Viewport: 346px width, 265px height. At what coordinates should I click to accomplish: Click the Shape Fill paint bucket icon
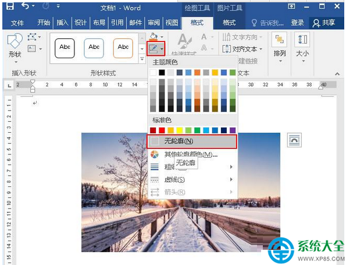coord(154,37)
